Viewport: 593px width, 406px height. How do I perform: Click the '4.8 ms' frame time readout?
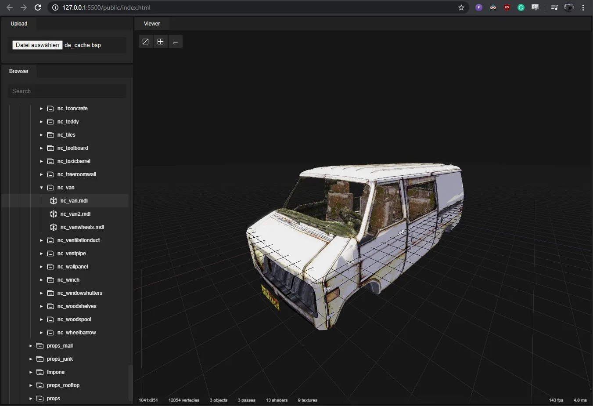[x=580, y=400]
